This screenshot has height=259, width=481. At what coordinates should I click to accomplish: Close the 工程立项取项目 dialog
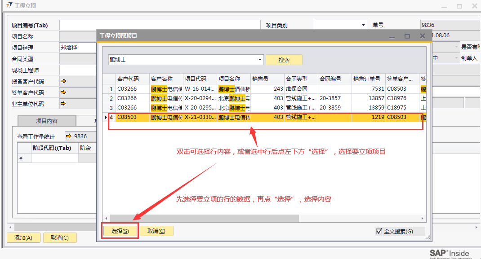pyautogui.click(x=422, y=36)
